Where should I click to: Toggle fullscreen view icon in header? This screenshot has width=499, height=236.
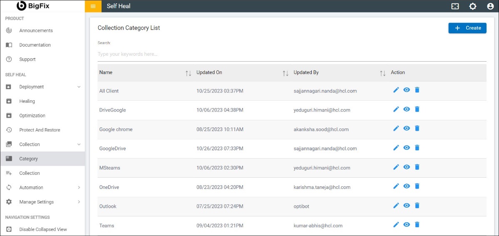coord(455,6)
